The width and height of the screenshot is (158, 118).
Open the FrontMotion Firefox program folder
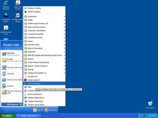(x=44, y=38)
